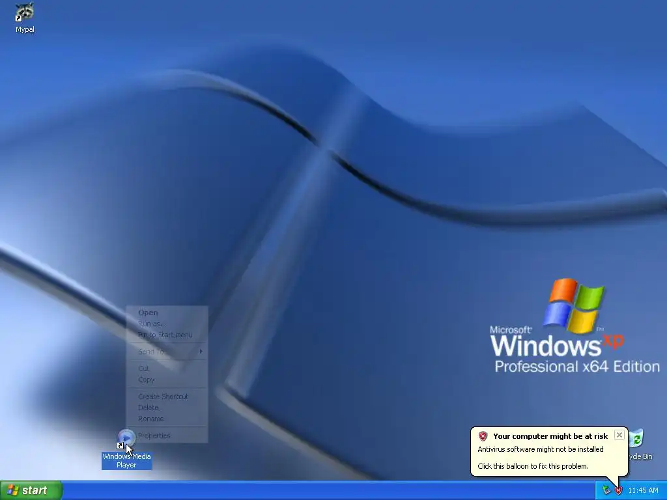
Task: Expand the Send To submenu
Action: point(167,352)
